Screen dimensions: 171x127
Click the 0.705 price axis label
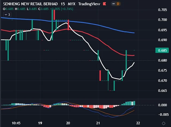tap(162, 10)
